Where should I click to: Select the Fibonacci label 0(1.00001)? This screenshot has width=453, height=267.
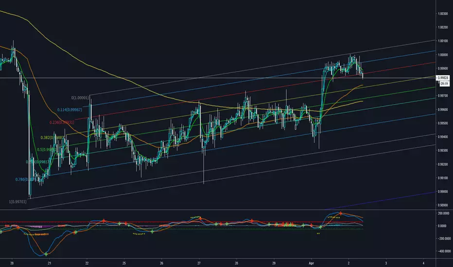point(80,98)
